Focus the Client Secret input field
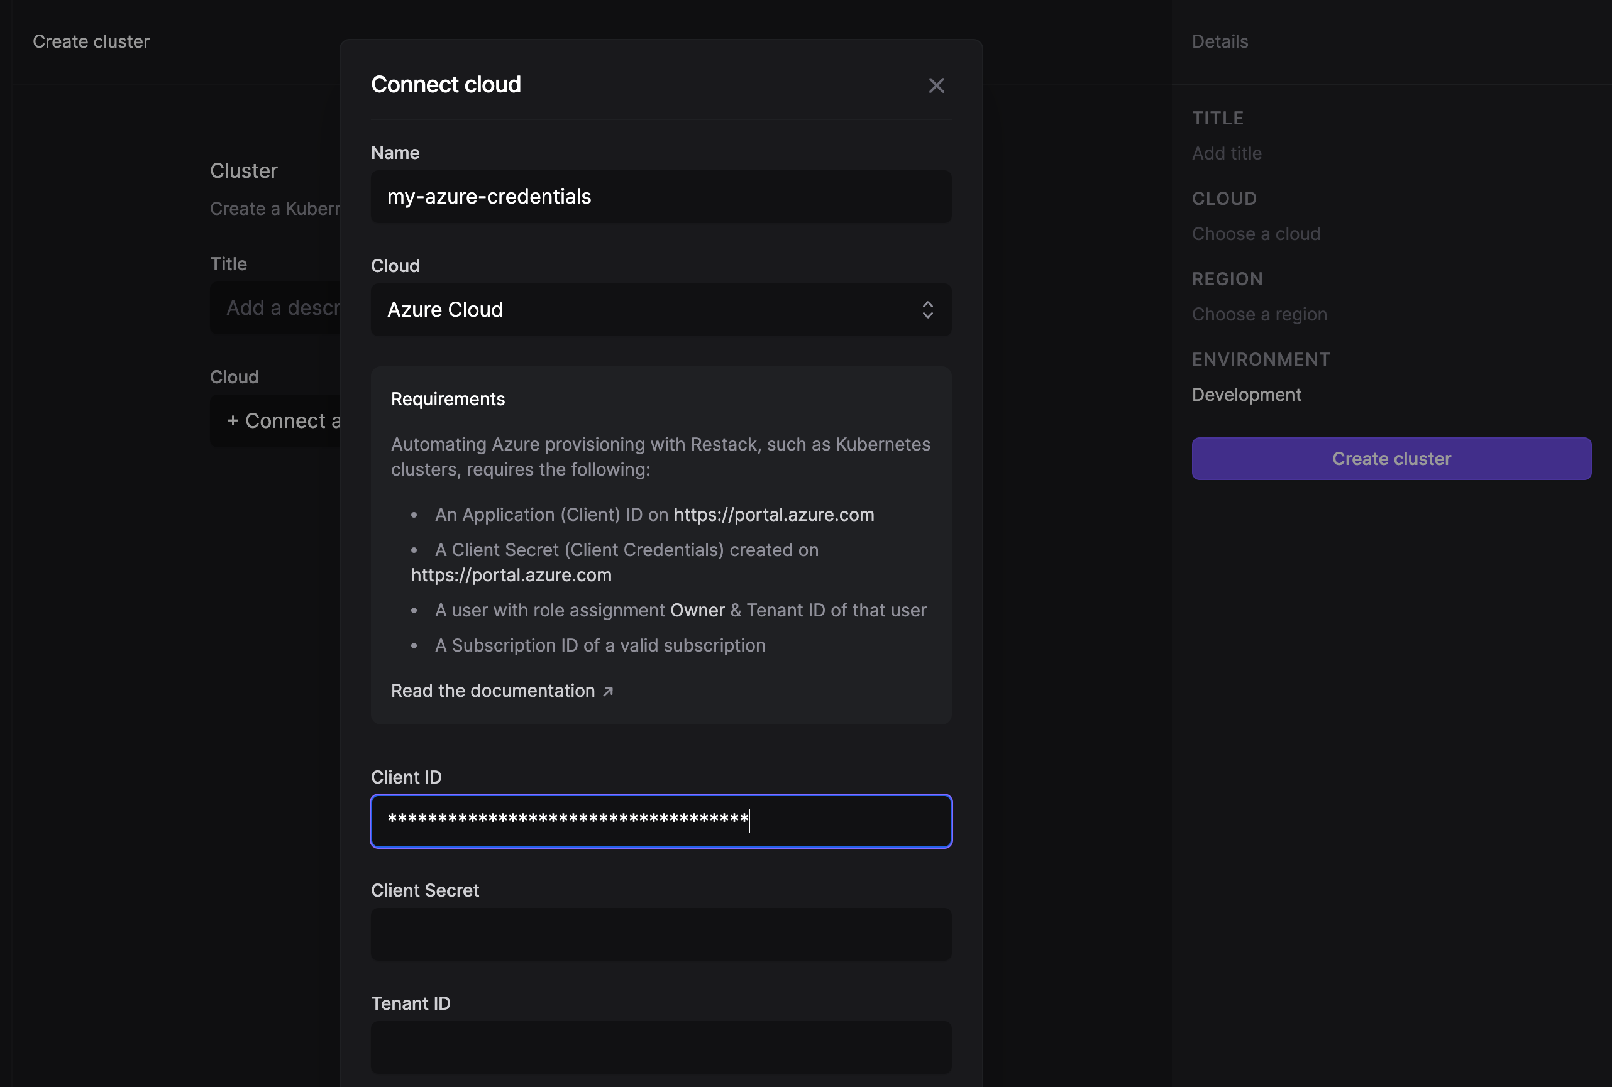This screenshot has width=1612, height=1087. pyautogui.click(x=660, y=934)
